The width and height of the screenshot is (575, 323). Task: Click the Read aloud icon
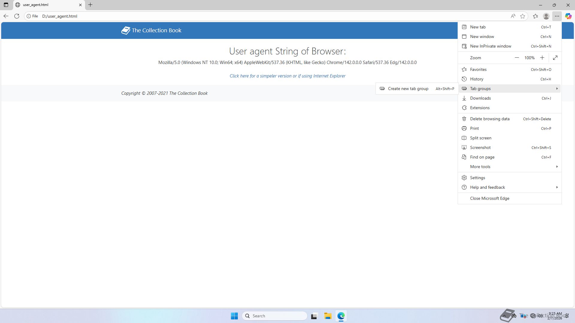513,16
